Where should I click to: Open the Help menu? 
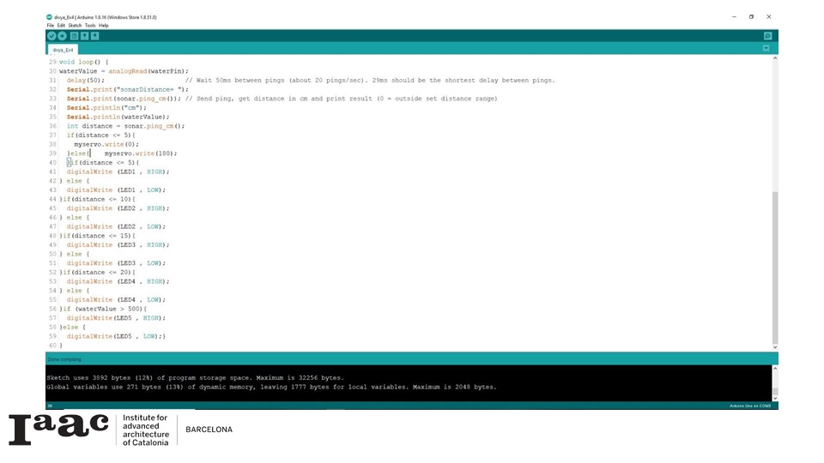(104, 26)
